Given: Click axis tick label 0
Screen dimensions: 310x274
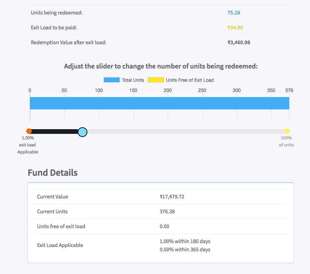Looking at the screenshot, I should coord(30,90).
